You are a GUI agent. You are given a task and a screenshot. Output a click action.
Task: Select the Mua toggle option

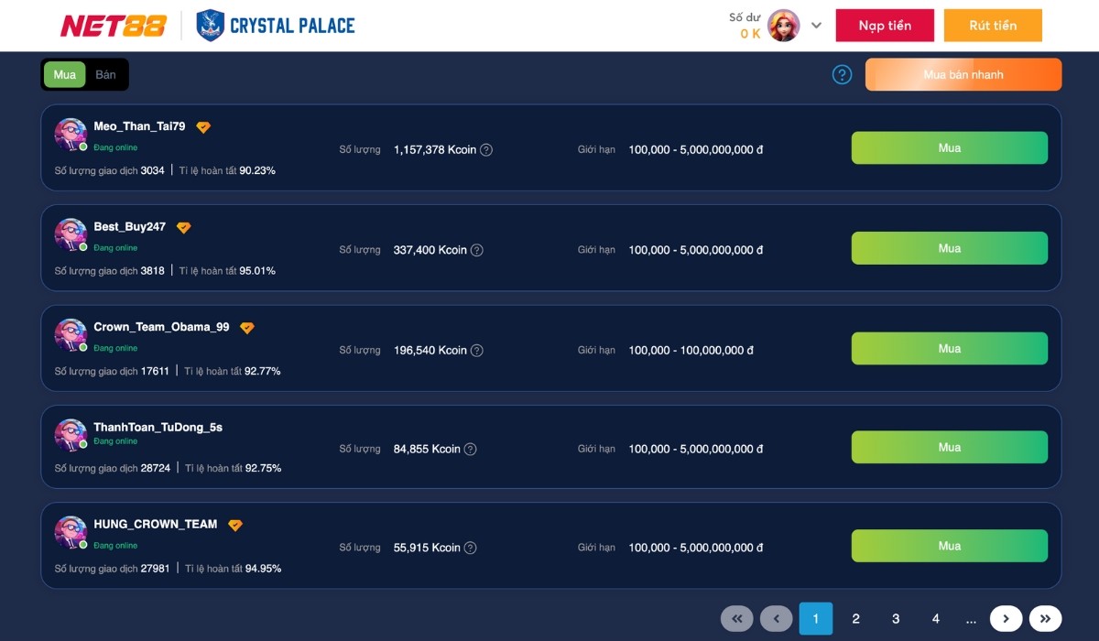(65, 75)
